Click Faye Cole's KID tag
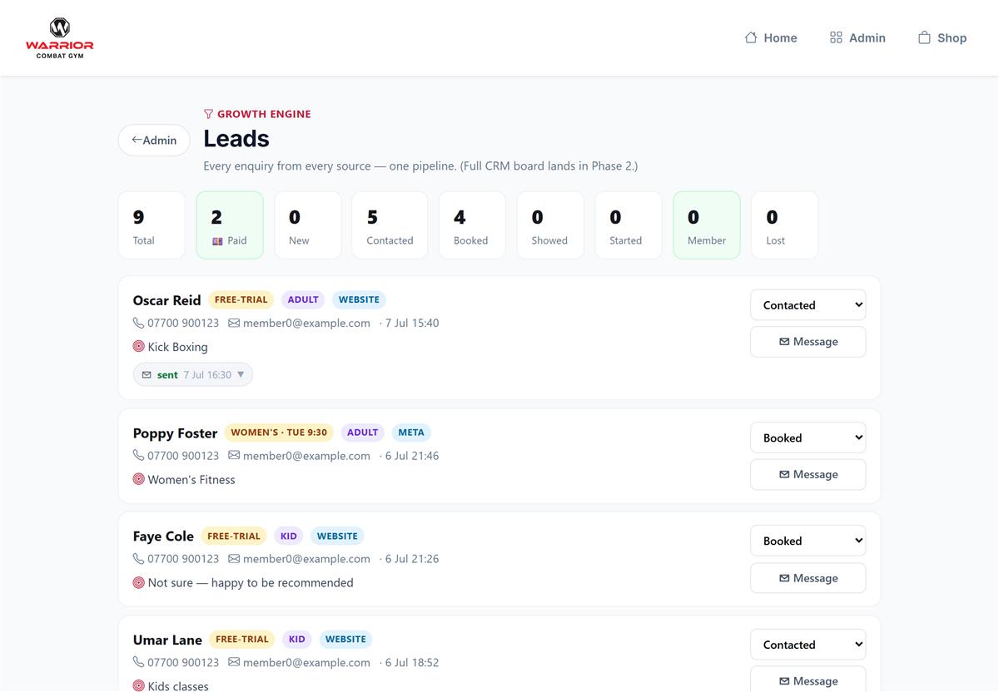The image size is (999, 692). pos(289,536)
